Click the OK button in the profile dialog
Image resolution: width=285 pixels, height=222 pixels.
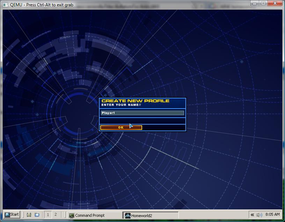121,127
